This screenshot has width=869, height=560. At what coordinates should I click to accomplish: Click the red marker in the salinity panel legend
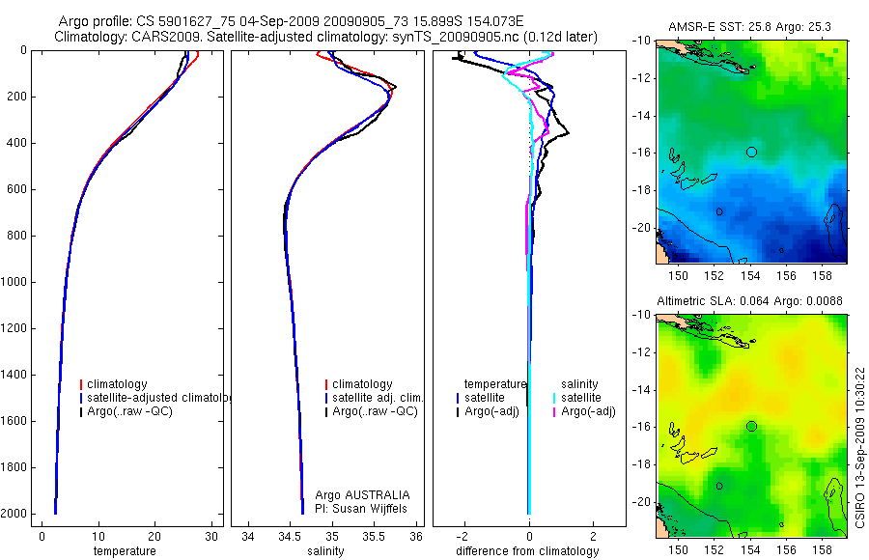pos(326,384)
